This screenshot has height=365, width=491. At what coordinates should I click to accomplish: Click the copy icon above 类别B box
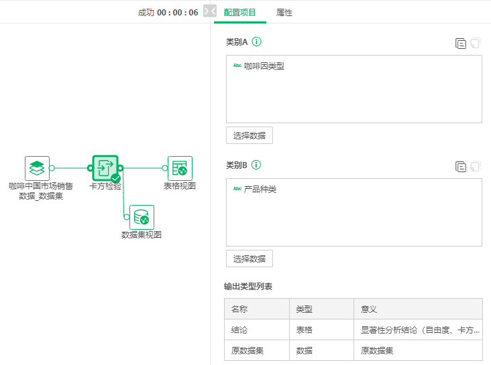[x=461, y=167]
